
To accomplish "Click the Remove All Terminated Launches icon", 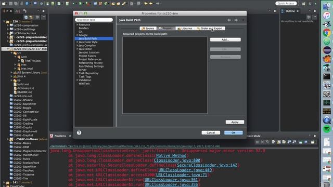I will pyautogui.click(x=267, y=142).
